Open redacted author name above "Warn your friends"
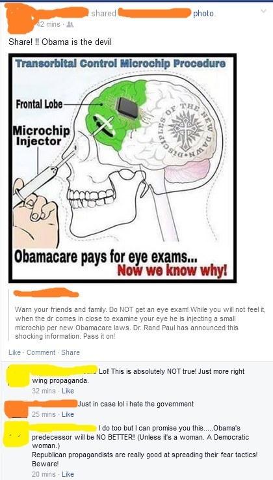The image size is (273, 480). point(46,293)
